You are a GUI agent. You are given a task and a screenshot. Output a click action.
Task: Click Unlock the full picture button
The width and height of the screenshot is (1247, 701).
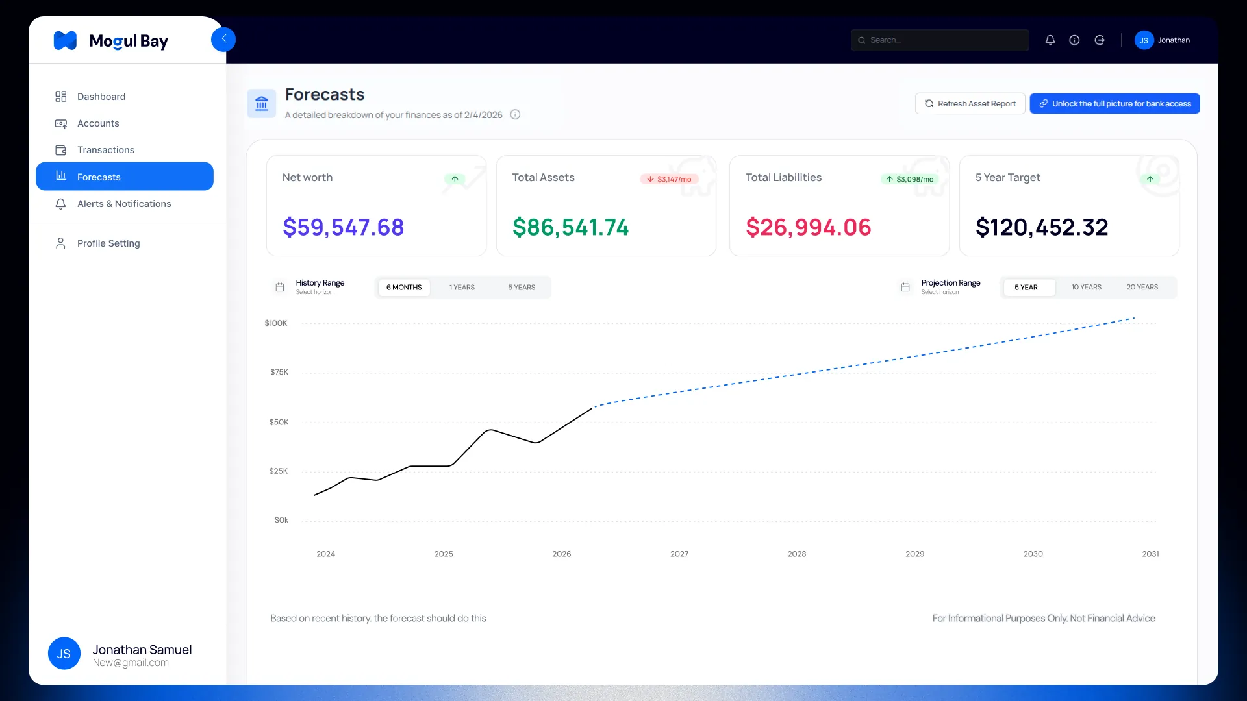coord(1115,104)
